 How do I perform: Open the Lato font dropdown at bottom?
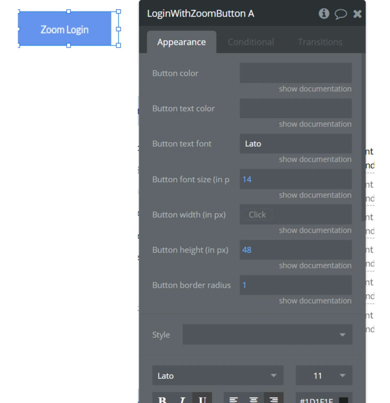tap(218, 375)
